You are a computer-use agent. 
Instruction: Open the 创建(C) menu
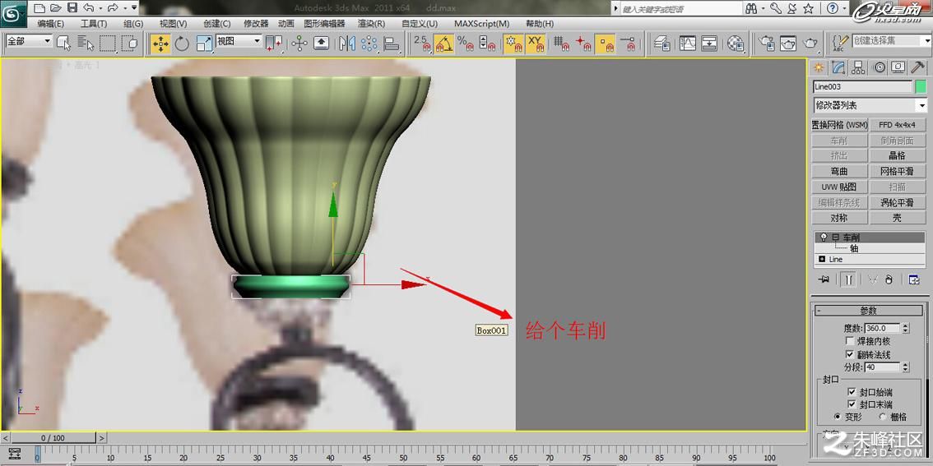[x=217, y=24]
